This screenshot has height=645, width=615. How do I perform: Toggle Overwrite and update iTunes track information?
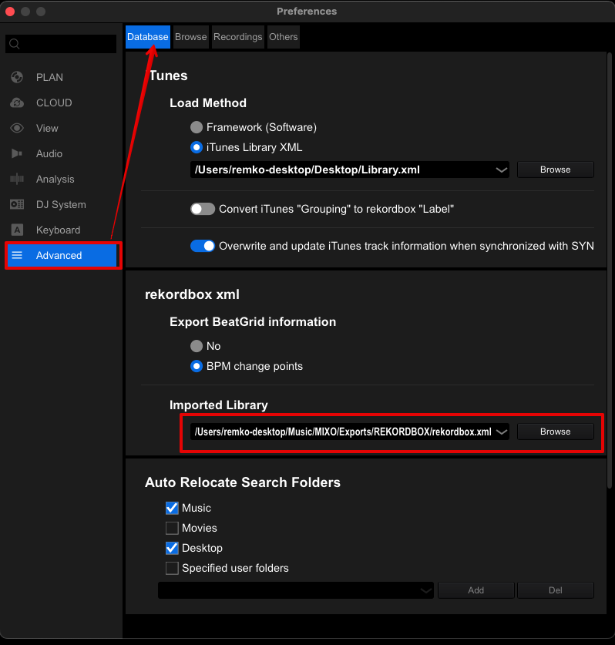tap(203, 246)
